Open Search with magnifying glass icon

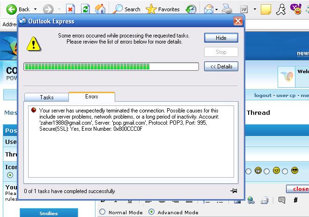click(x=126, y=9)
